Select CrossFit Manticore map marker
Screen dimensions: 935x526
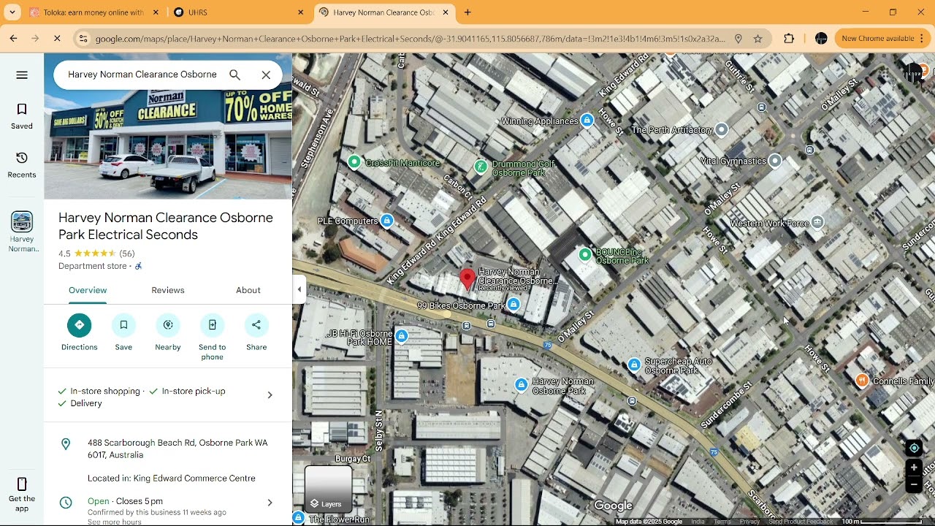pyautogui.click(x=354, y=162)
